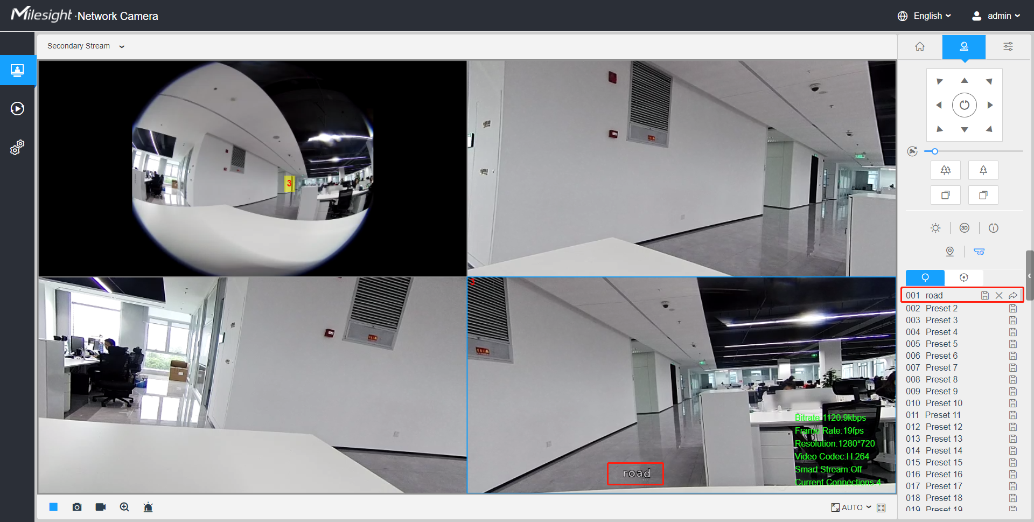Start auto-rotate with PTZ center button

tap(965, 105)
